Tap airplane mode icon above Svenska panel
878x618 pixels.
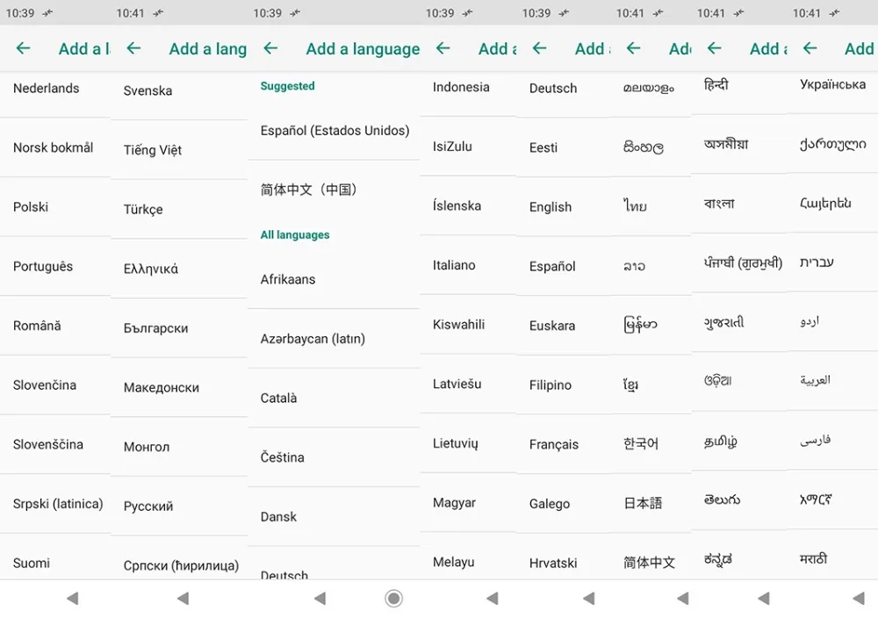pyautogui.click(x=158, y=13)
